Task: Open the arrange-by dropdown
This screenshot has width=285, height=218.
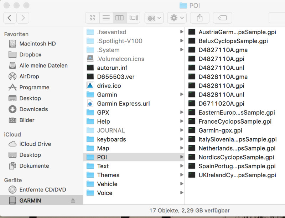Action: click(154, 18)
